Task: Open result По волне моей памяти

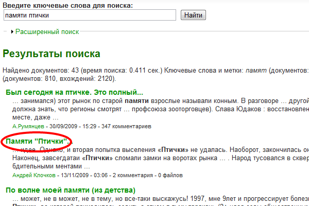Action: (71, 190)
